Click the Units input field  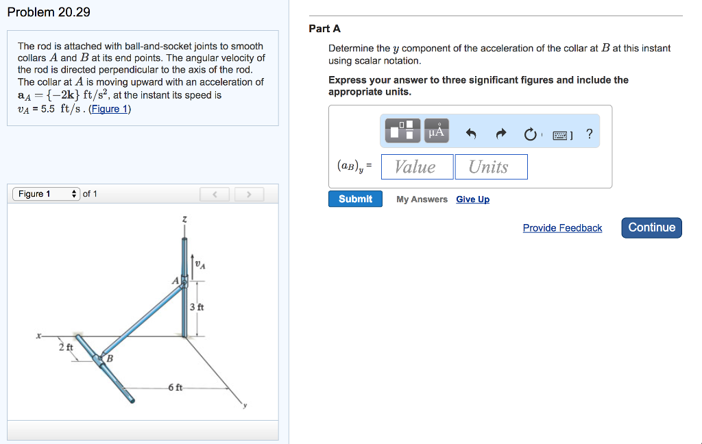[491, 166]
